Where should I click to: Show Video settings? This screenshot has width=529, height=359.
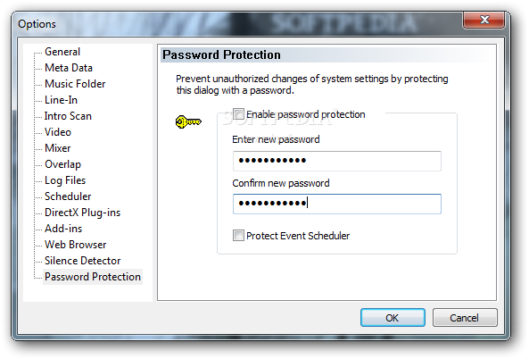[58, 132]
